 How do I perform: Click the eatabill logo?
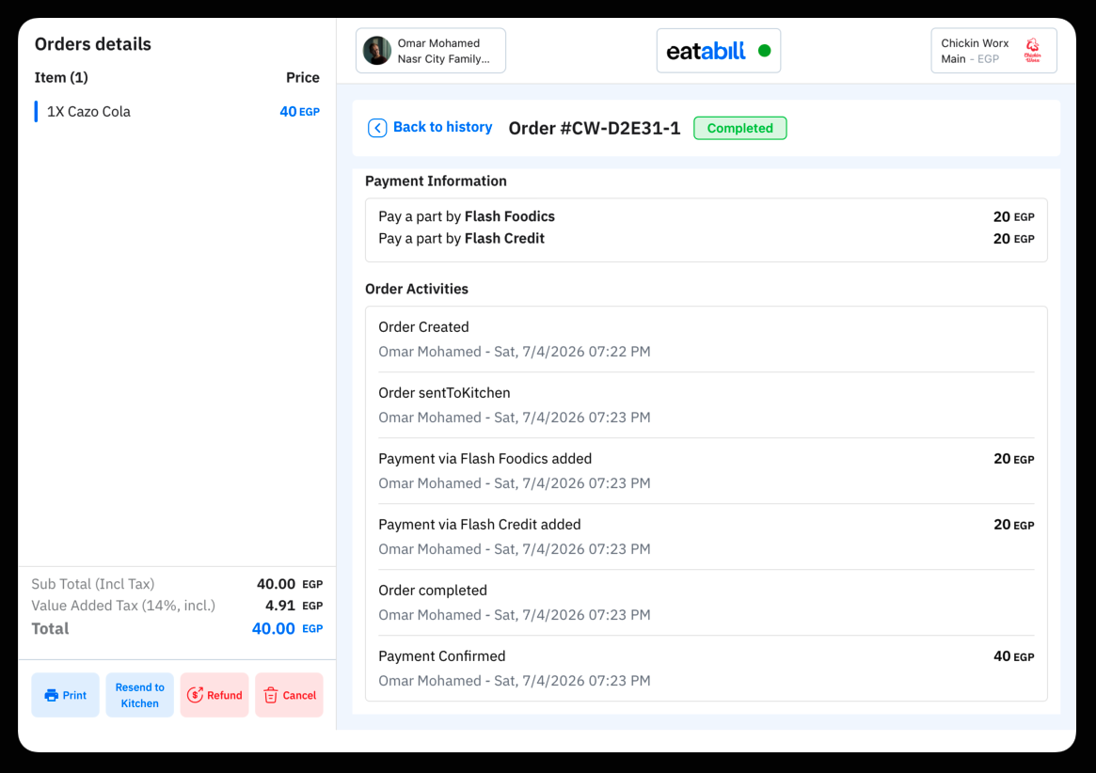706,51
